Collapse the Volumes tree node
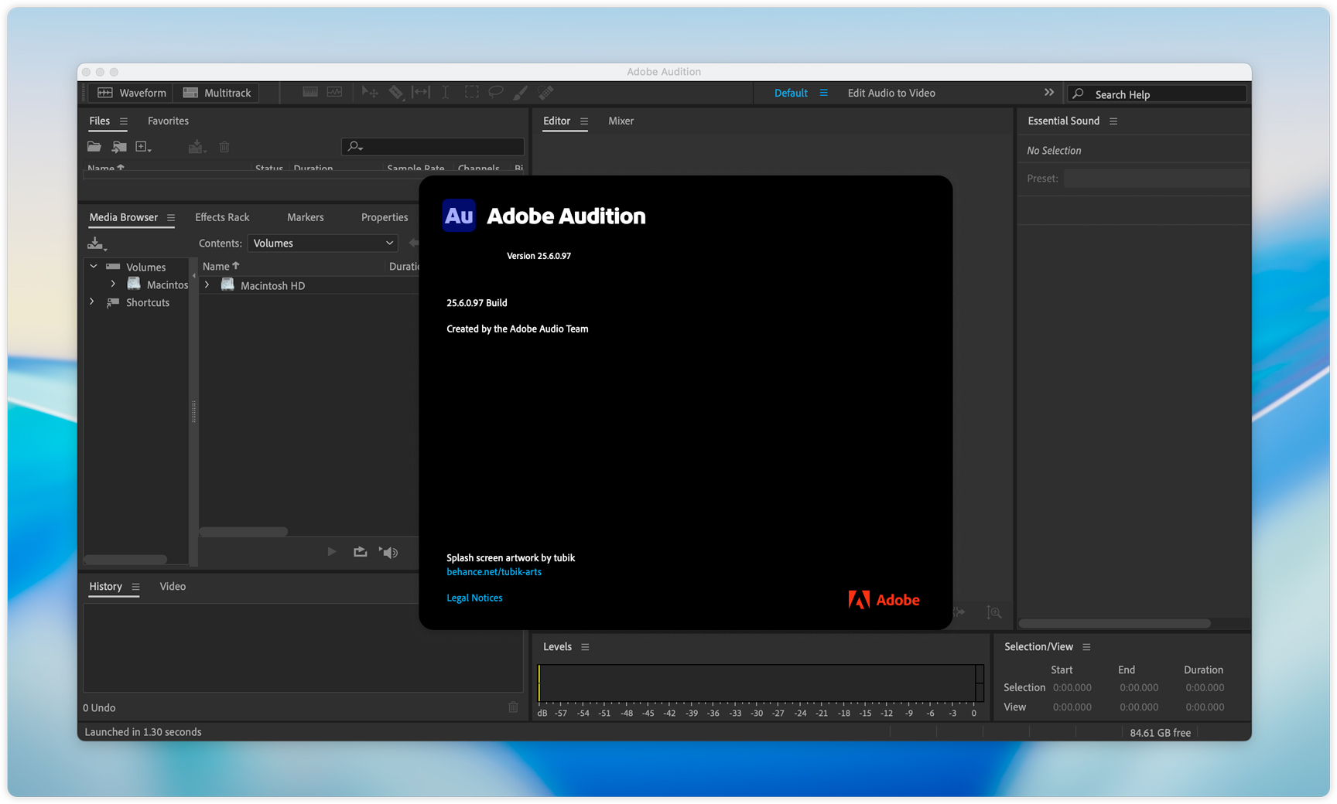1337x804 pixels. [94, 267]
